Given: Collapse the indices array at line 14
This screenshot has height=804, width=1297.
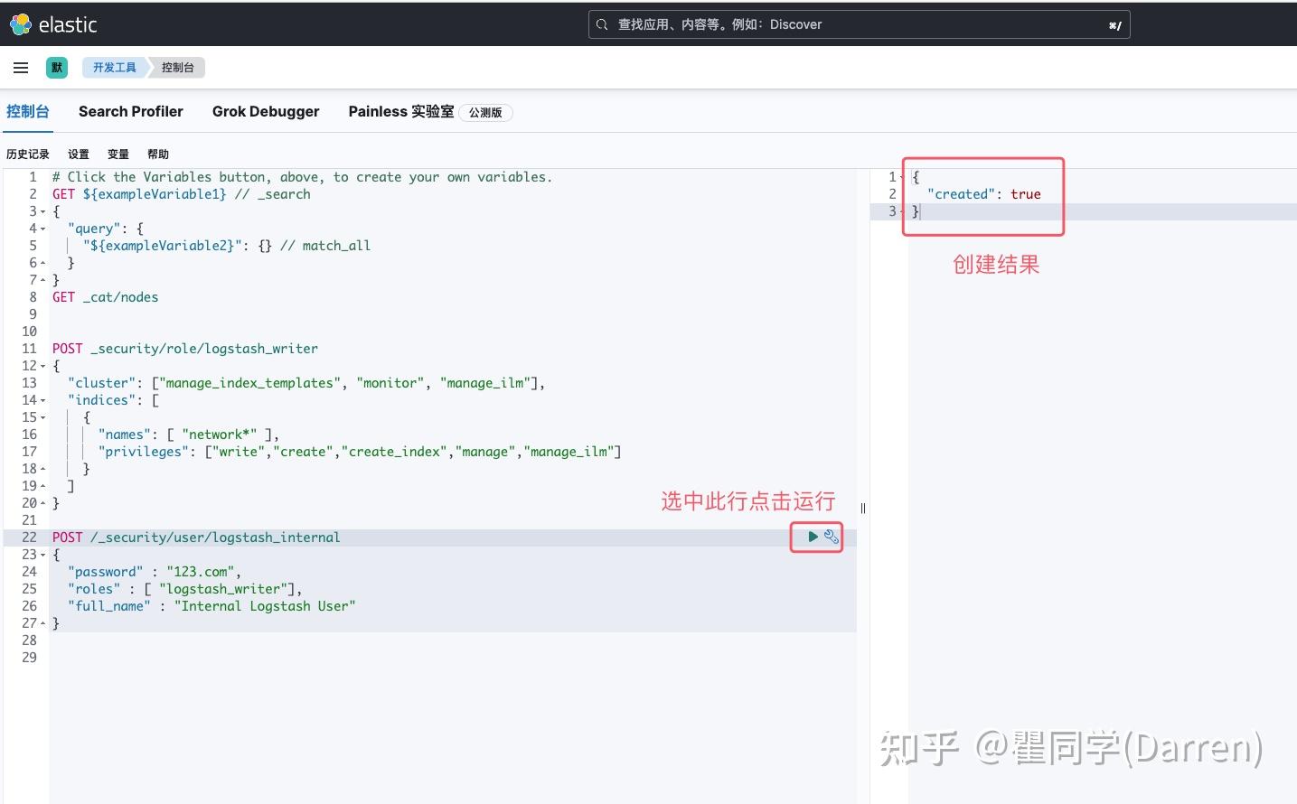Looking at the screenshot, I should [x=42, y=399].
